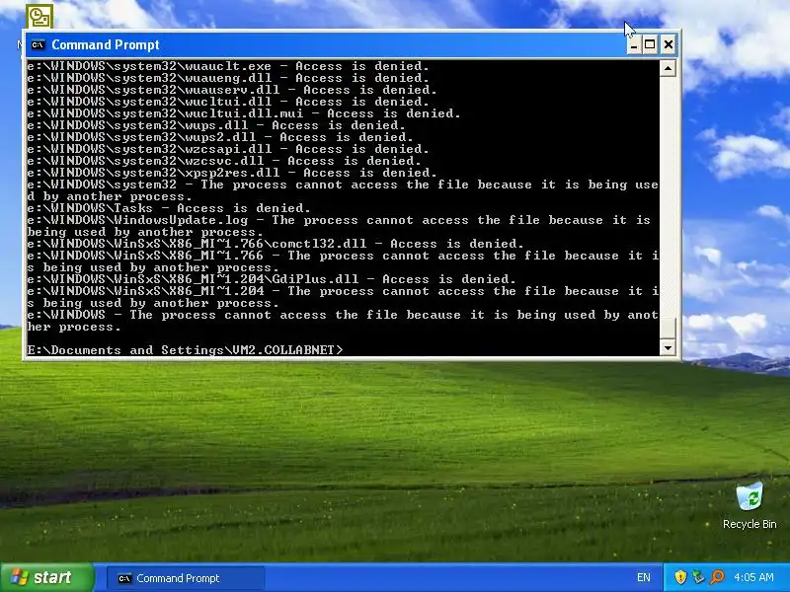Click the e:\WINDOWS\Tasks line
The image size is (790, 592).
pos(169,208)
